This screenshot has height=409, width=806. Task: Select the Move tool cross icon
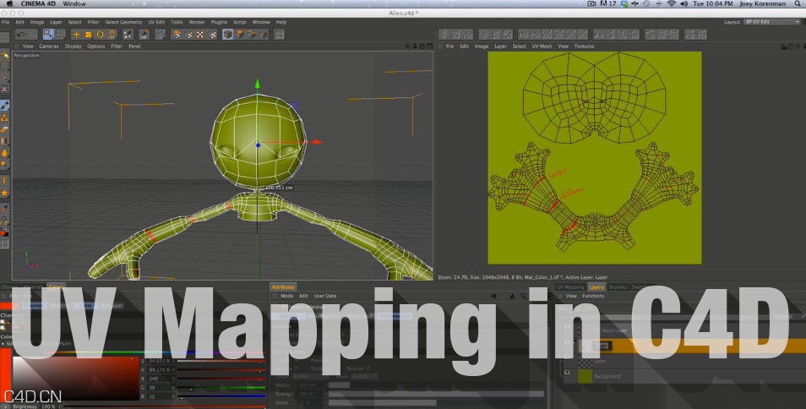(76, 35)
